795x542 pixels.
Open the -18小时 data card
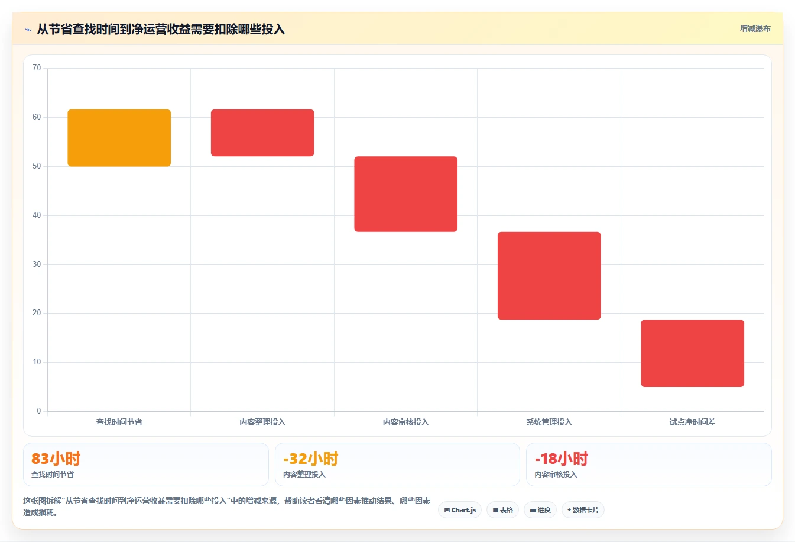point(649,464)
